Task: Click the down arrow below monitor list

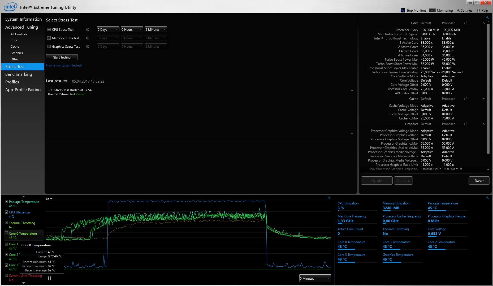Action: coord(24,283)
